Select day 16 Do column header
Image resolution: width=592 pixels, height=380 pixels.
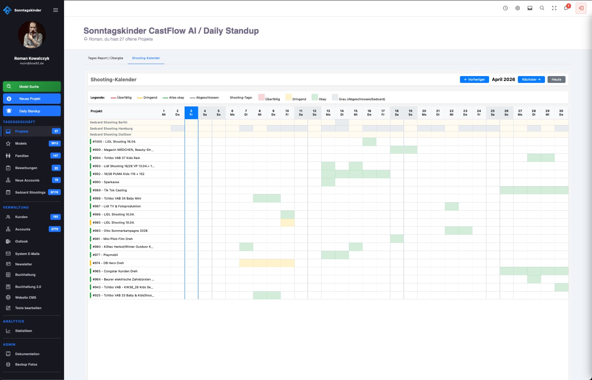tap(369, 112)
